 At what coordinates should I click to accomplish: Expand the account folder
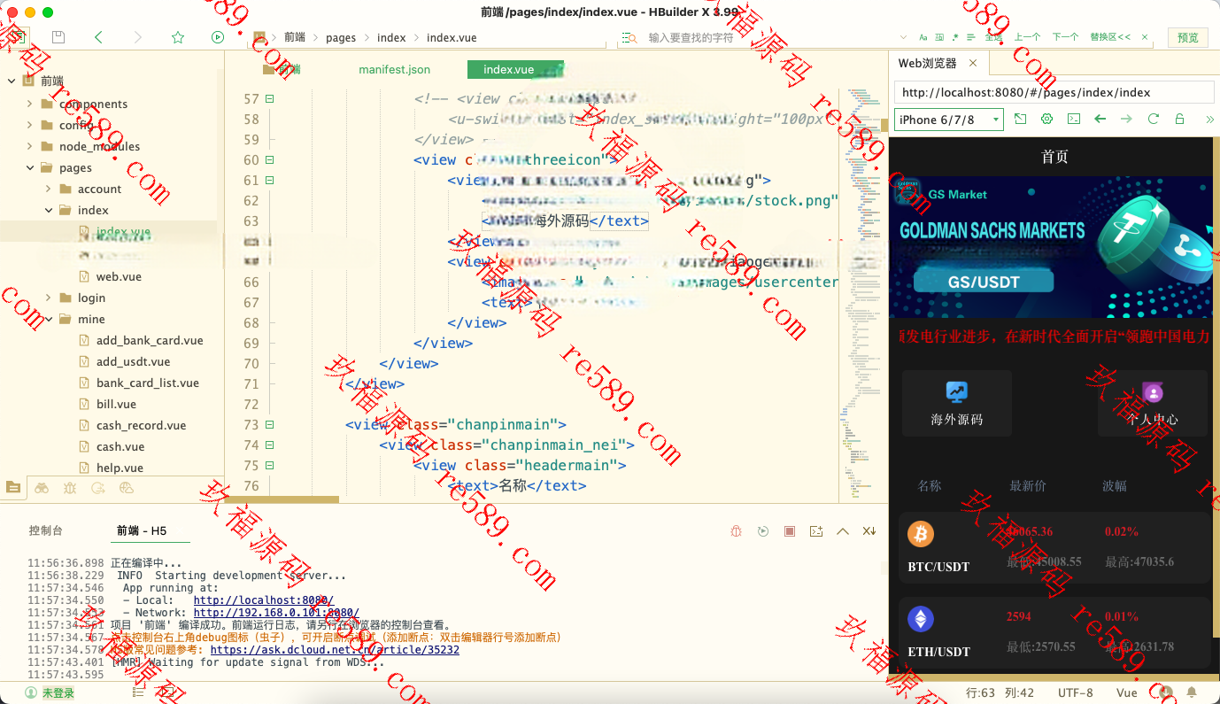49,189
